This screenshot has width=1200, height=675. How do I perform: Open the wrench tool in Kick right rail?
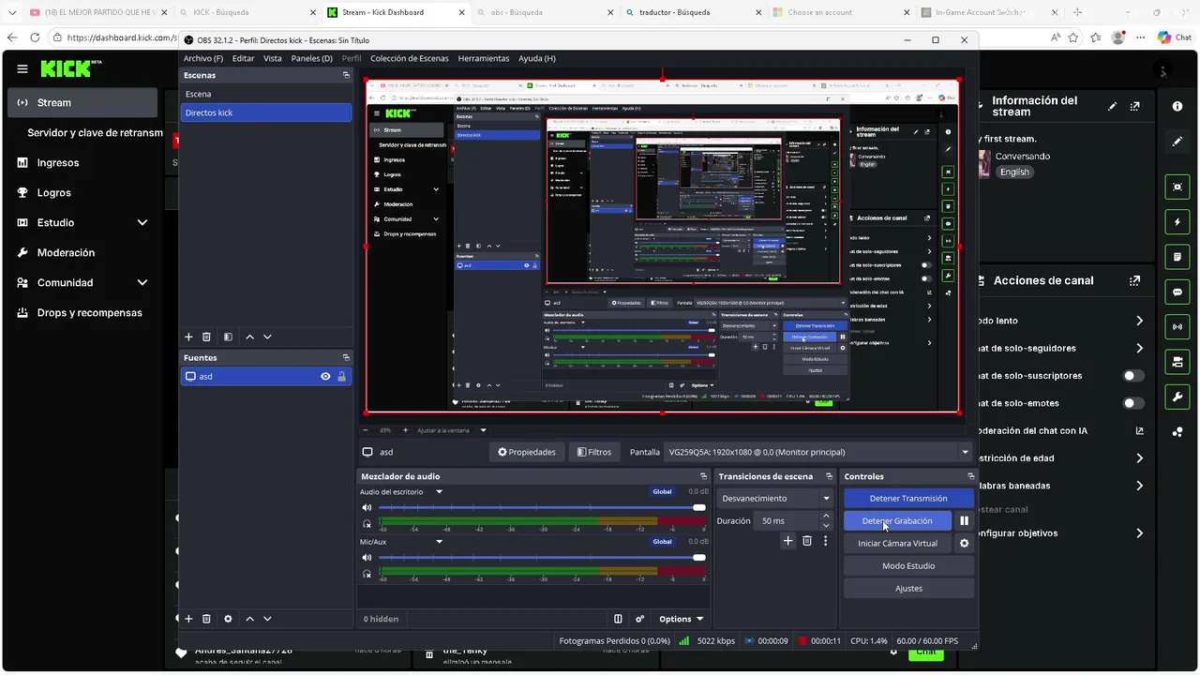(x=1177, y=397)
